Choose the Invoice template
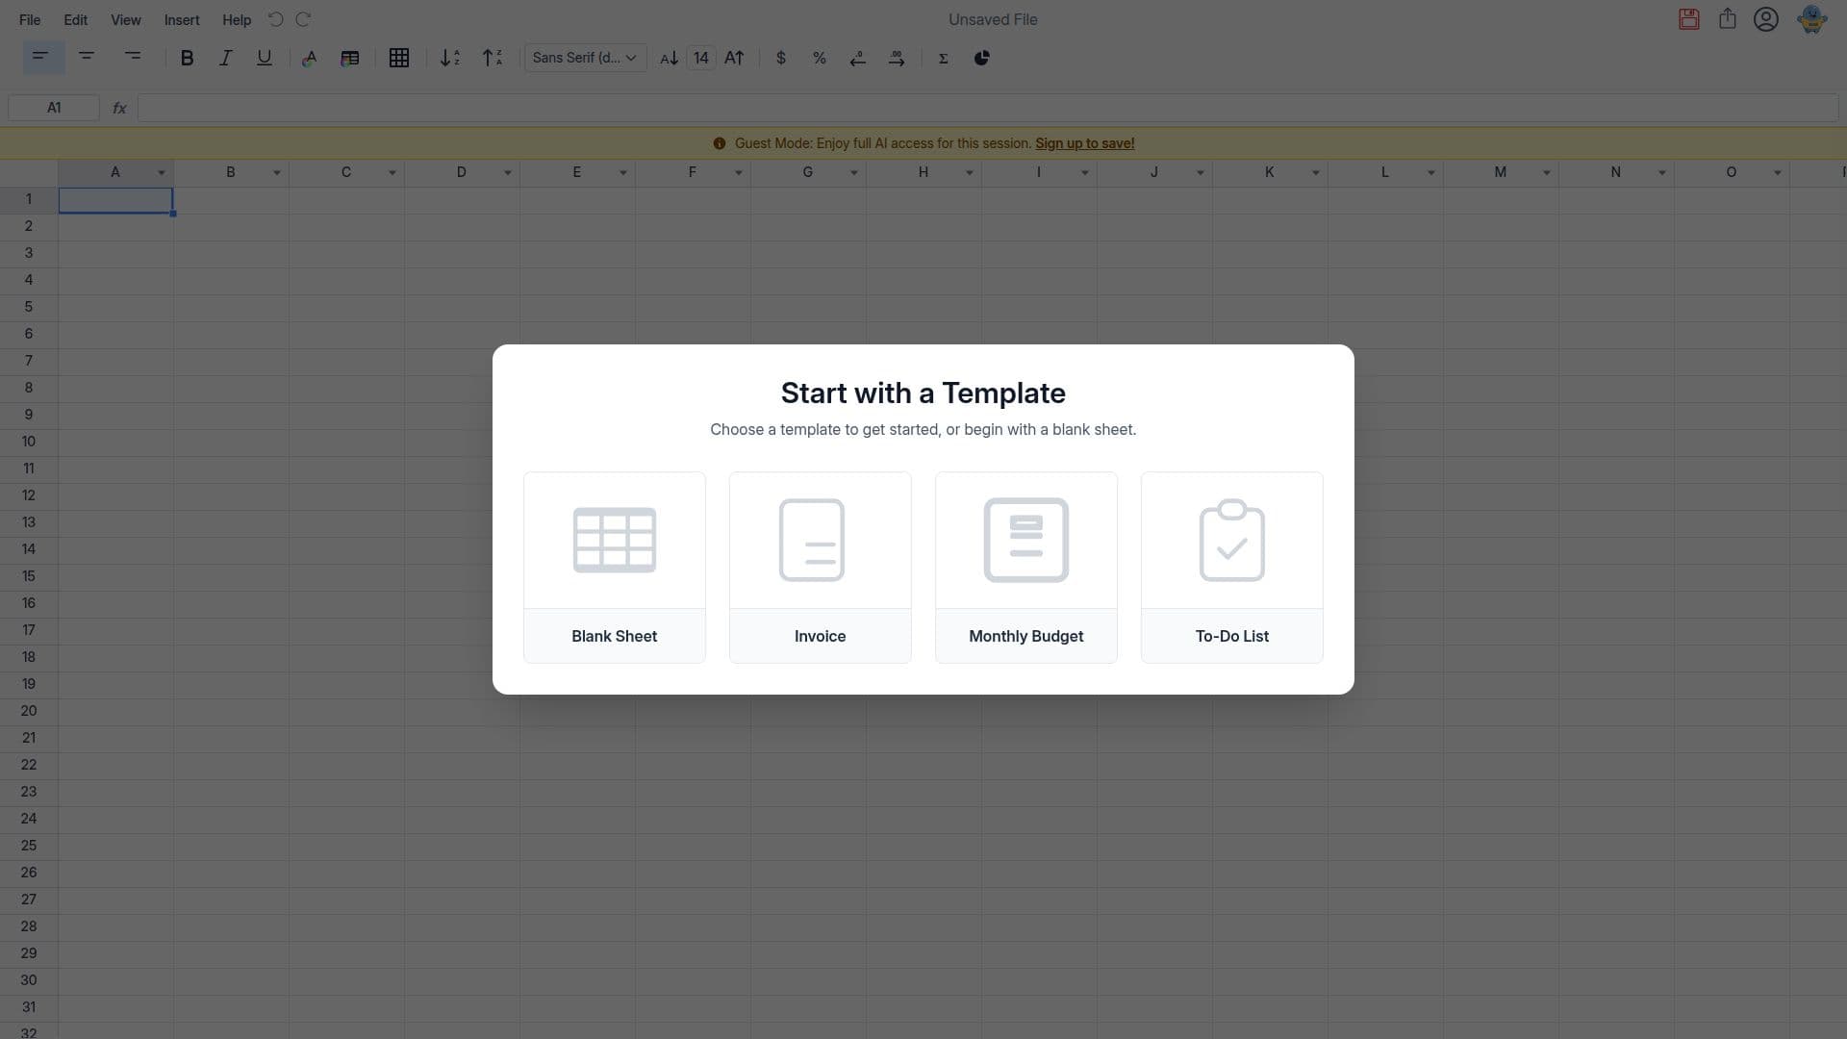Viewport: 1847px width, 1039px height. click(821, 568)
